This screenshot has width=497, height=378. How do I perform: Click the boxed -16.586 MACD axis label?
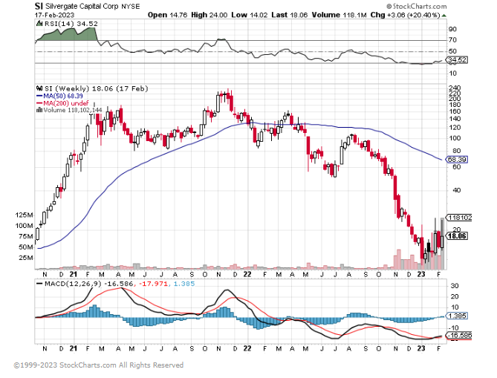point(459,335)
